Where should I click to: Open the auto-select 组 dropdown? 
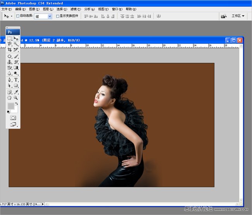(x=50, y=16)
